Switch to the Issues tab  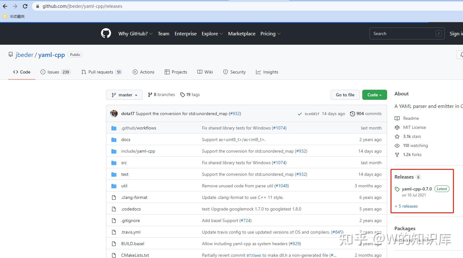coord(56,72)
